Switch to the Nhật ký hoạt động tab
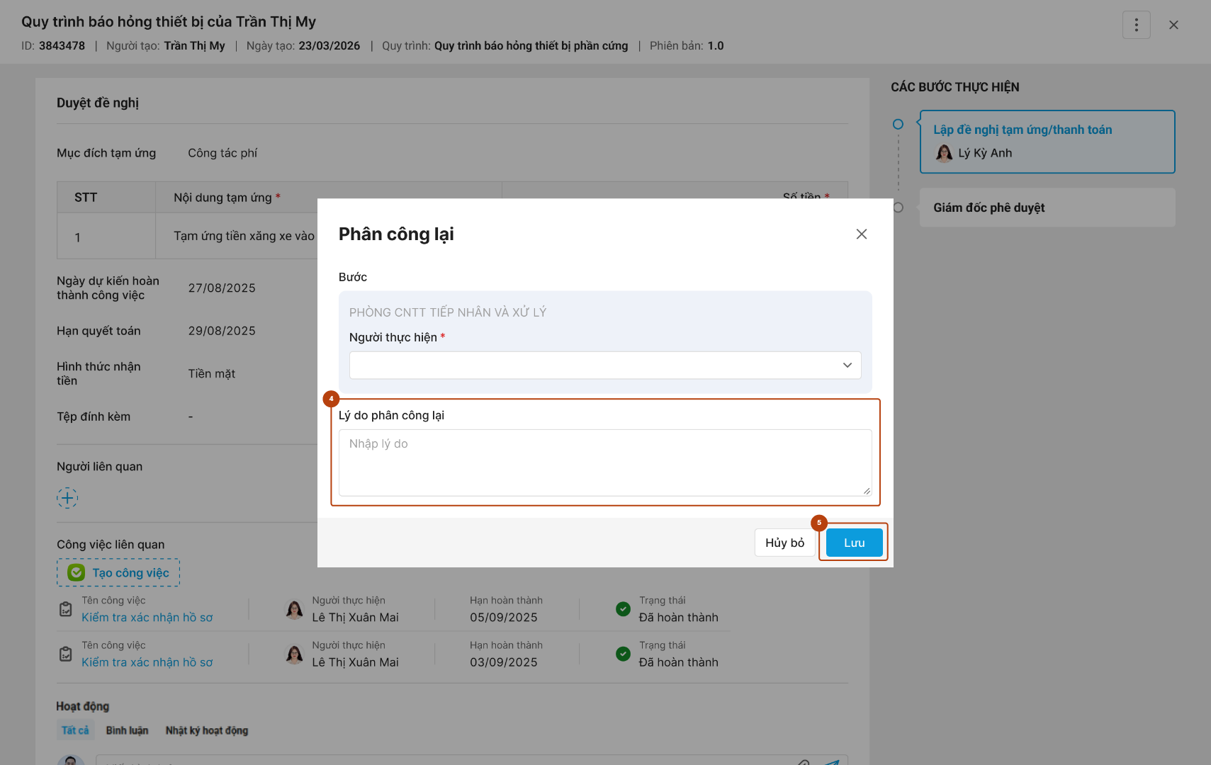This screenshot has width=1211, height=765. coord(207,730)
